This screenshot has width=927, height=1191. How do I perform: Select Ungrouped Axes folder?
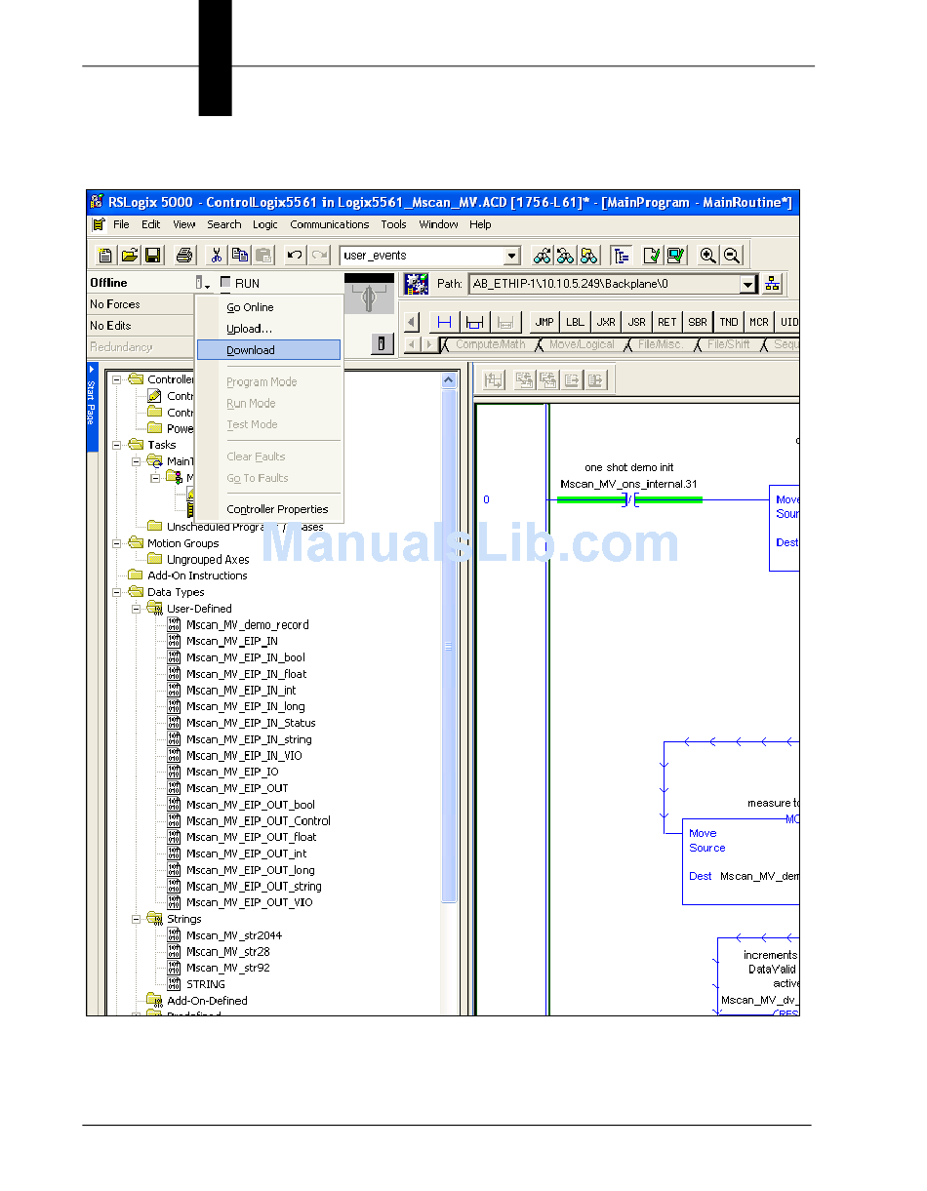click(x=207, y=560)
